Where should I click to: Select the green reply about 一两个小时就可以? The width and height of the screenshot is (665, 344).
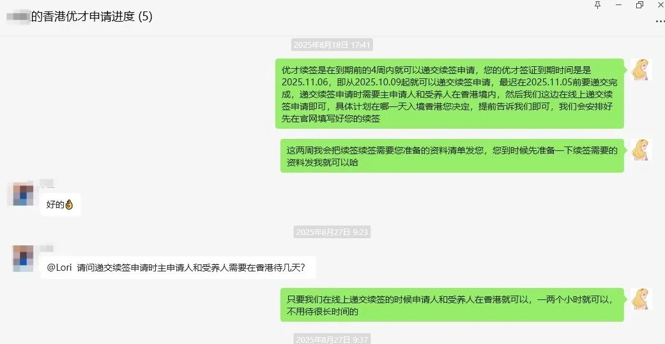pyautogui.click(x=452, y=305)
